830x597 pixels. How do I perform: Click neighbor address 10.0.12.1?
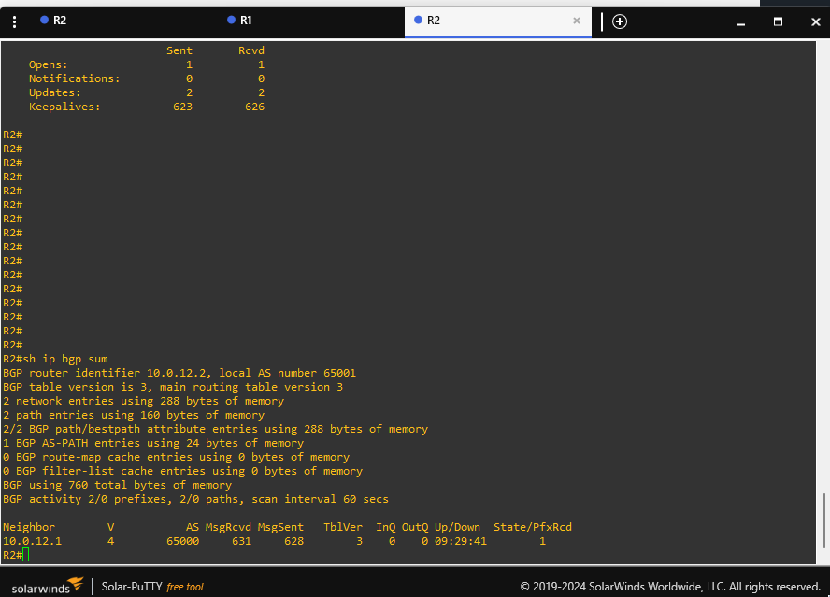pyautogui.click(x=33, y=541)
